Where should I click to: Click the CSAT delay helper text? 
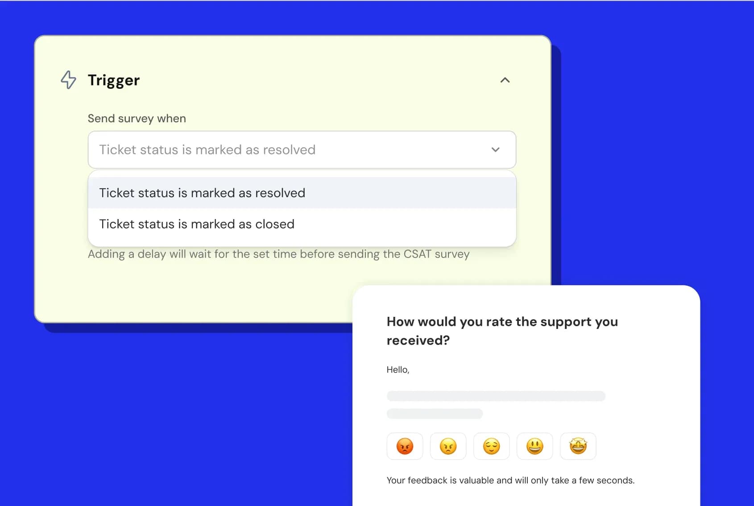click(278, 254)
